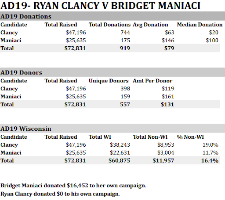
Task: Click Clancy's Total WI value $38,243
Action: [x=120, y=145]
